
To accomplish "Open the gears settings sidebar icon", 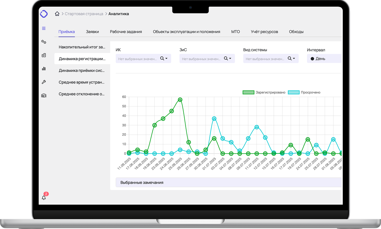I will [x=44, y=42].
